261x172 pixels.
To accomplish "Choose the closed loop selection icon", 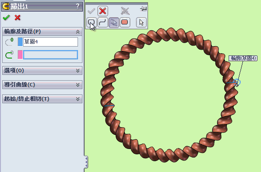I will click(x=91, y=22).
